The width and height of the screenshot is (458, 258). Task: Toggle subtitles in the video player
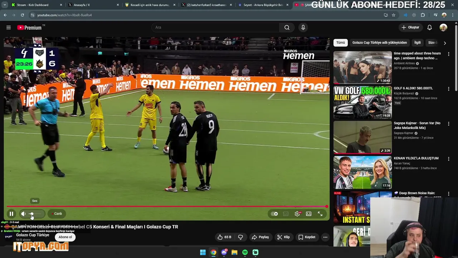(286, 214)
